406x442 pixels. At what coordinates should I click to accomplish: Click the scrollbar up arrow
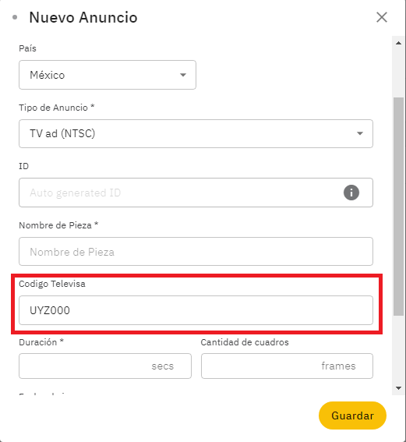click(398, 43)
